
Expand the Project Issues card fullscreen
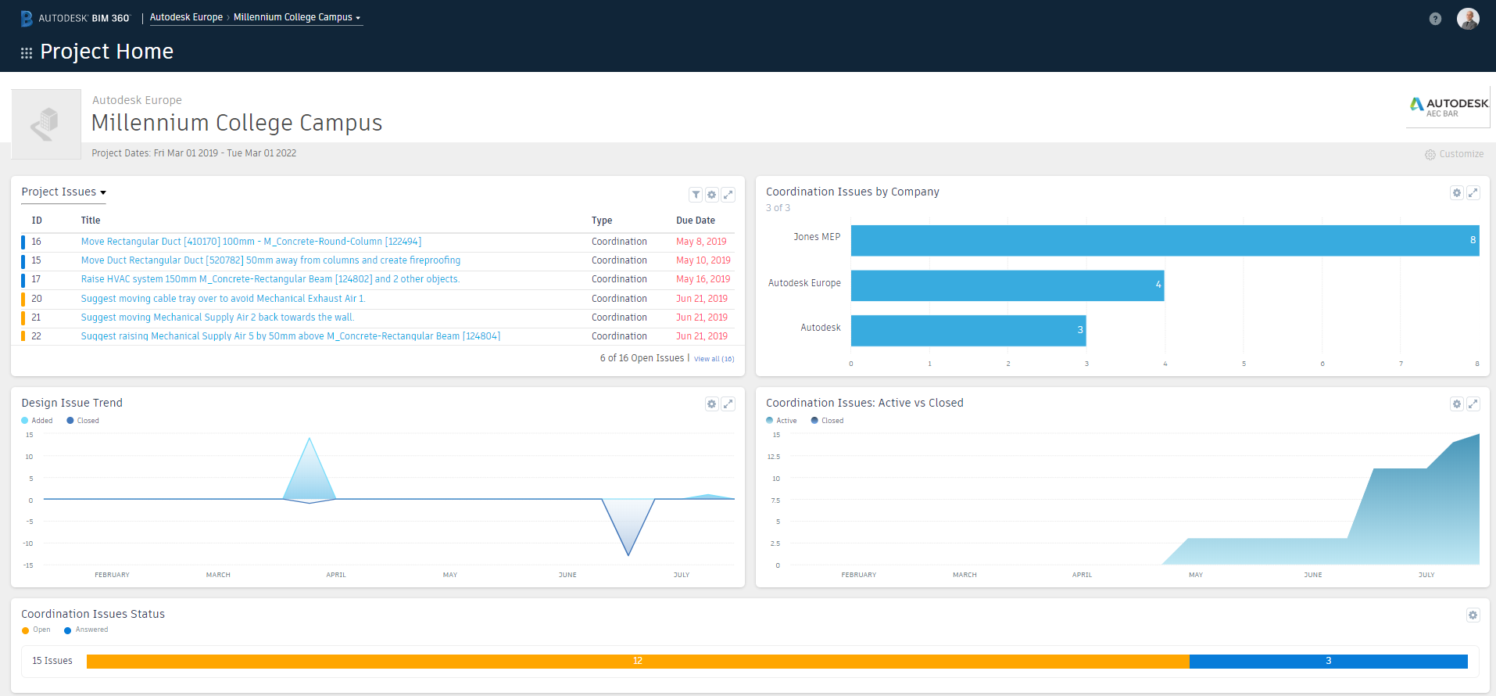click(728, 195)
